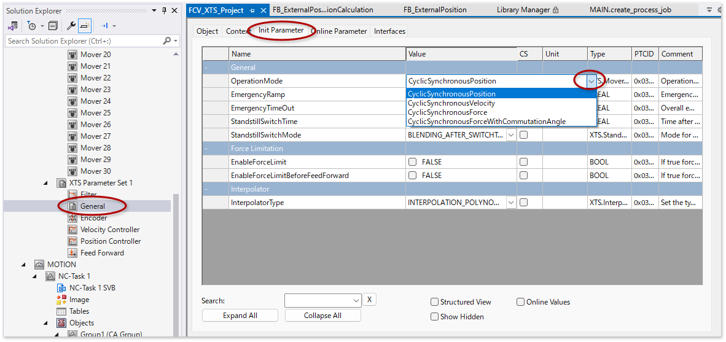726x342 pixels.
Task: Open OperationMode dropdown arrow
Action: click(591, 81)
